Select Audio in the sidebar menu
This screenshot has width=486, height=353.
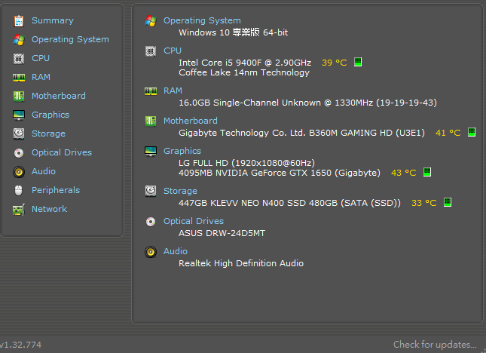click(x=44, y=171)
